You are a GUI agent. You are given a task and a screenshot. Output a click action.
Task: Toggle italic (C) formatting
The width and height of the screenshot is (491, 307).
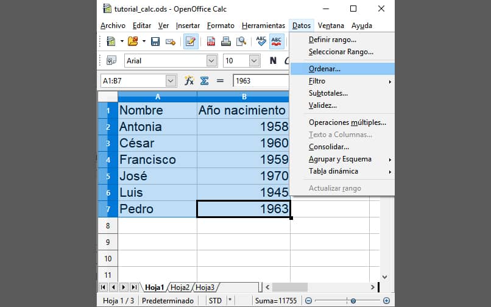tap(286, 61)
